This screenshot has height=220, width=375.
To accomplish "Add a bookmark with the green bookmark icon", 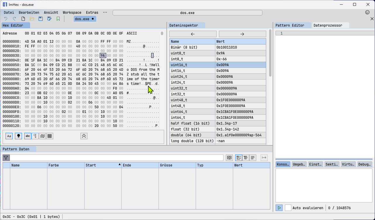I will [58, 19].
